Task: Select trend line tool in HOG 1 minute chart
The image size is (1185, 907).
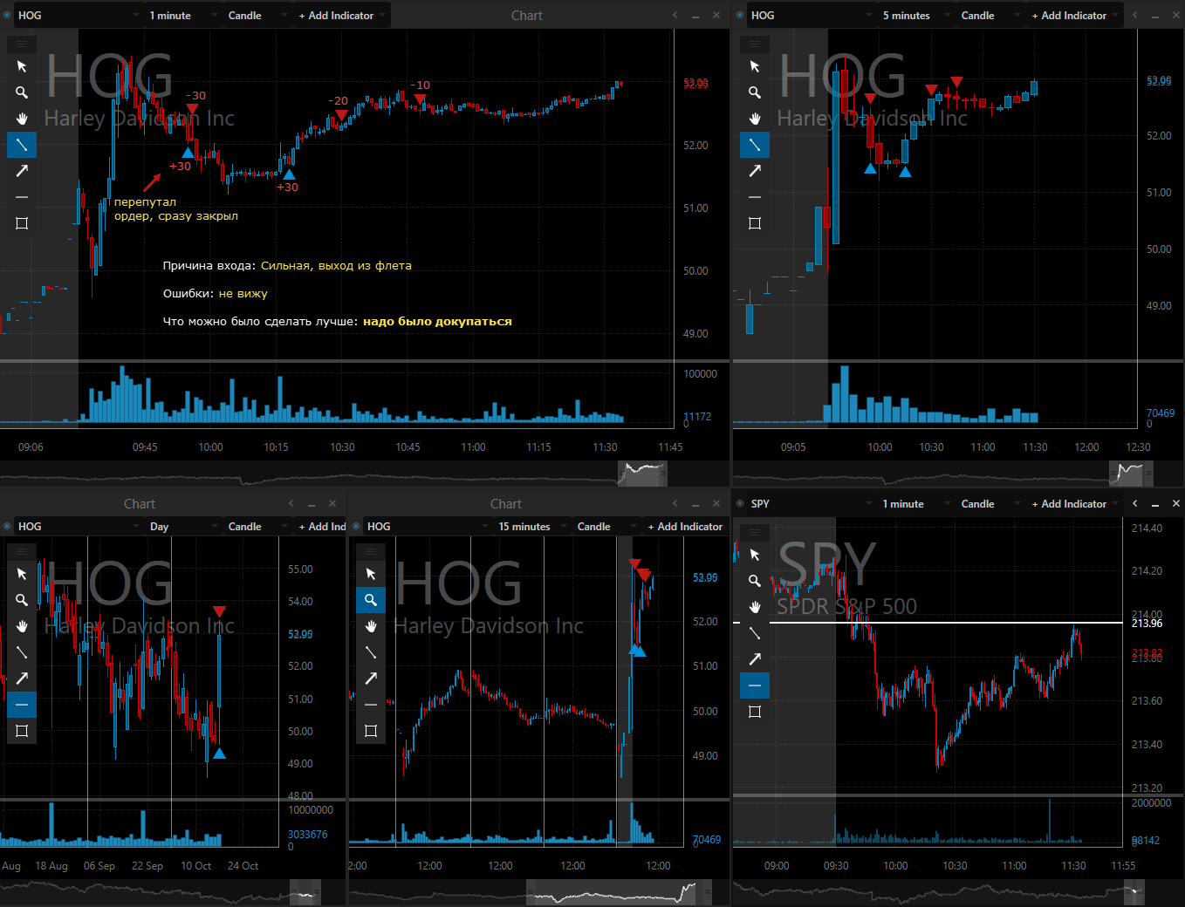Action: [22, 145]
